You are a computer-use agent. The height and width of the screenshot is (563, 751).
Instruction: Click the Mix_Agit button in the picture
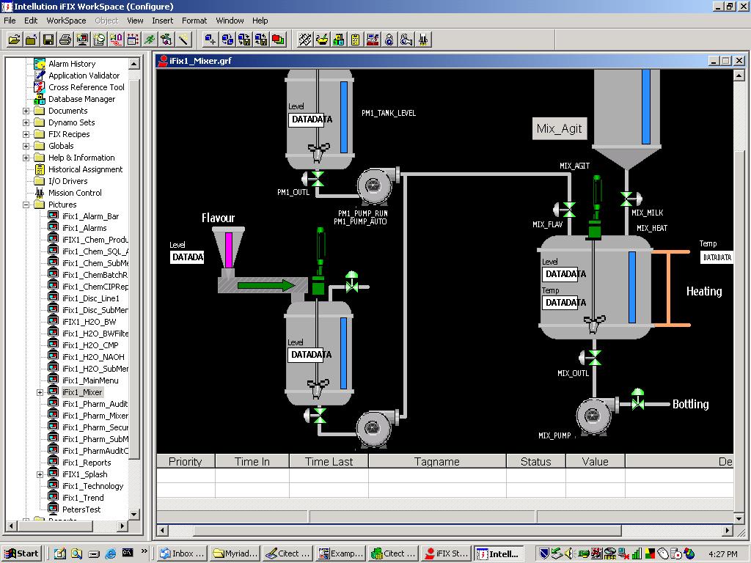coord(560,129)
